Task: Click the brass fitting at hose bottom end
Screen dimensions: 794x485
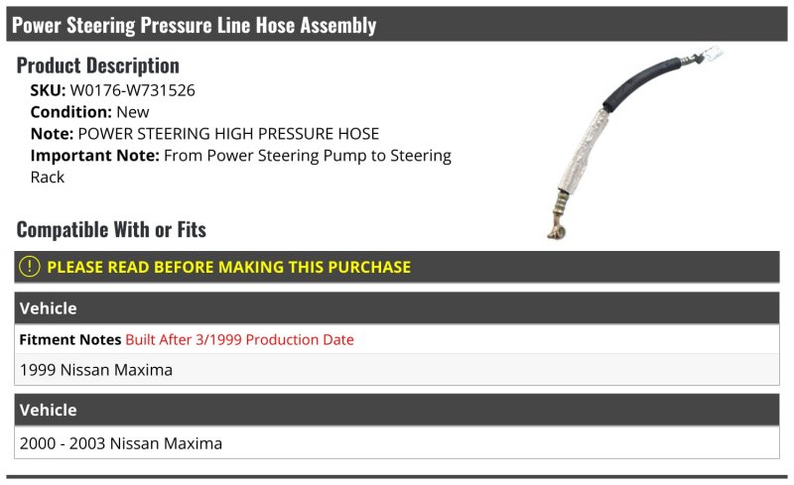Action: 558,215
